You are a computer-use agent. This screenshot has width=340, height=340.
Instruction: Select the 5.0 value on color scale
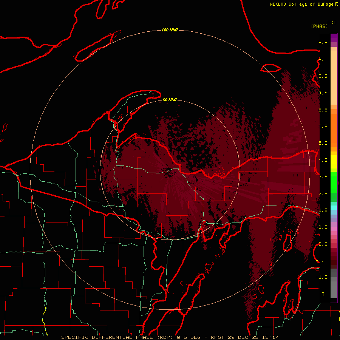323,143
